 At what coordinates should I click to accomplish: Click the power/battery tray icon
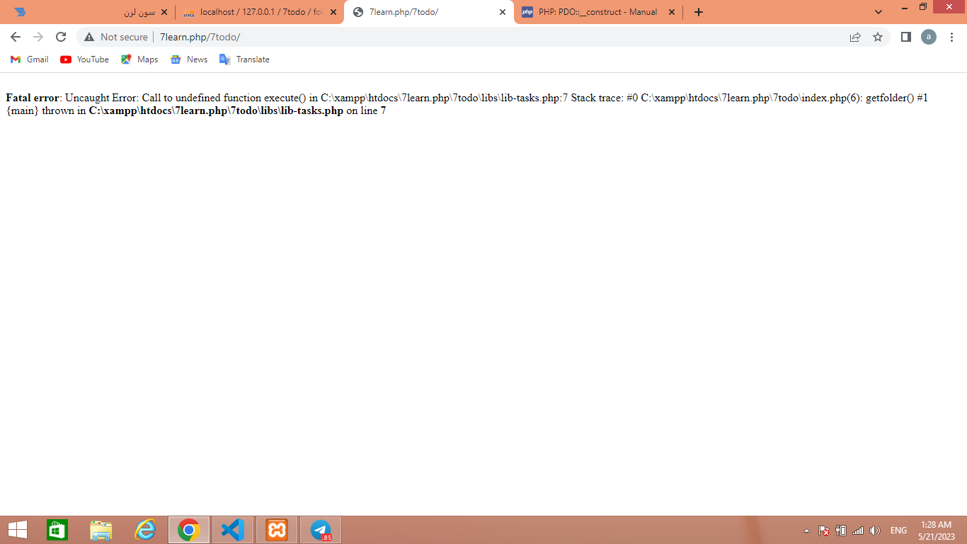coord(841,531)
